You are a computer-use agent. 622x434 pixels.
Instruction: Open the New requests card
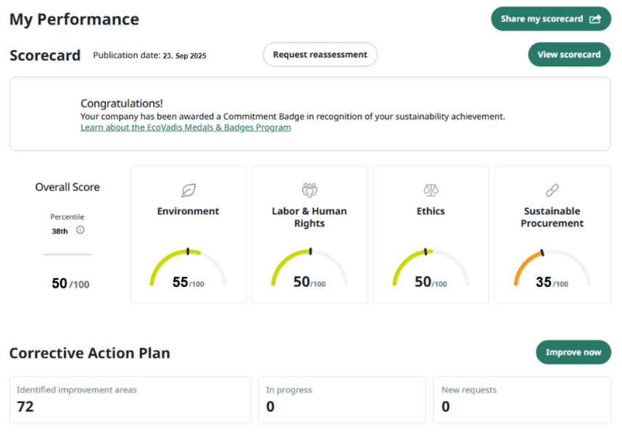pyautogui.click(x=522, y=399)
